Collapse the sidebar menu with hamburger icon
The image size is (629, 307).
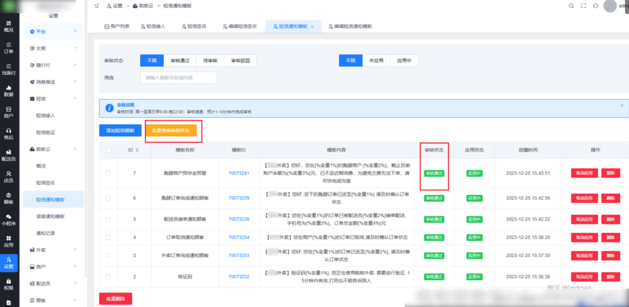96,6
